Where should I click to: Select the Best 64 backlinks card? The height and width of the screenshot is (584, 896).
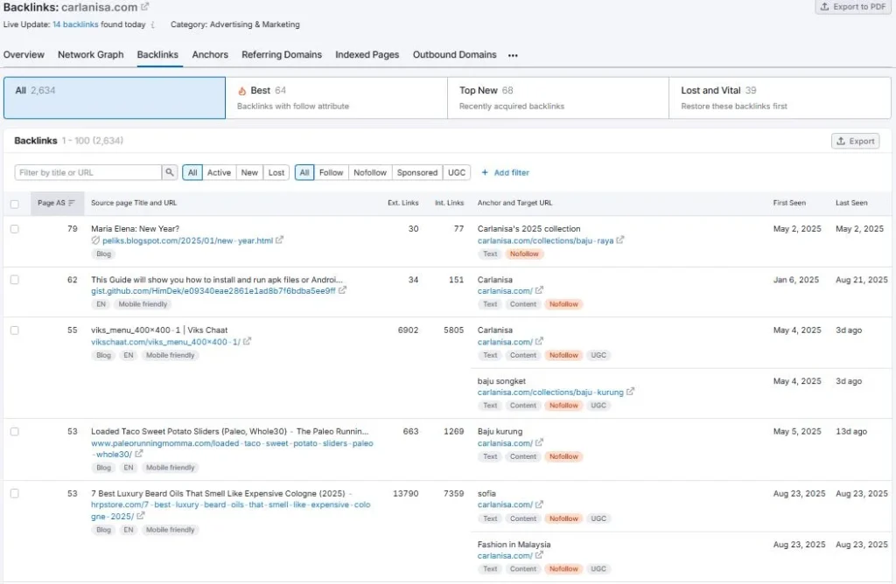pyautogui.click(x=336, y=98)
